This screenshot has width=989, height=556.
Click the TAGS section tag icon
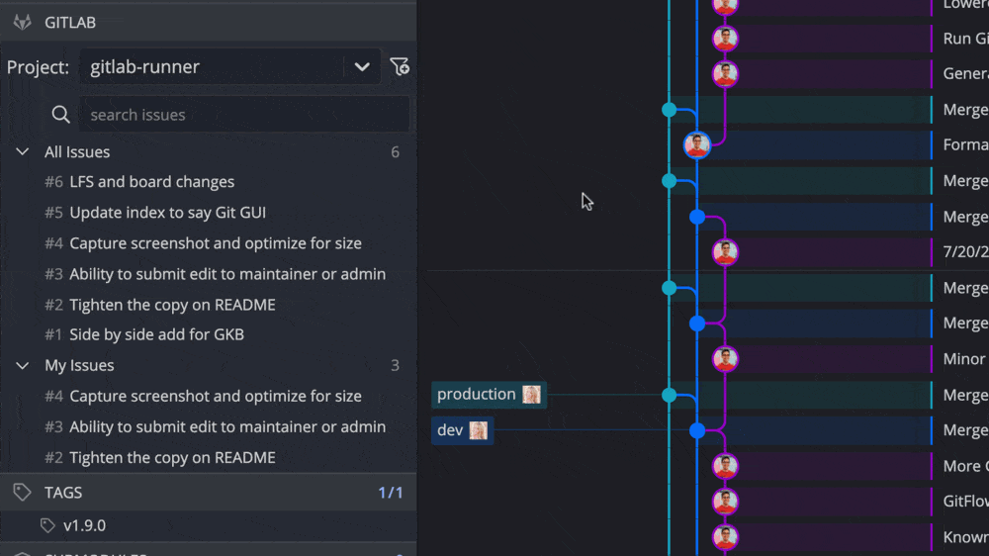22,493
